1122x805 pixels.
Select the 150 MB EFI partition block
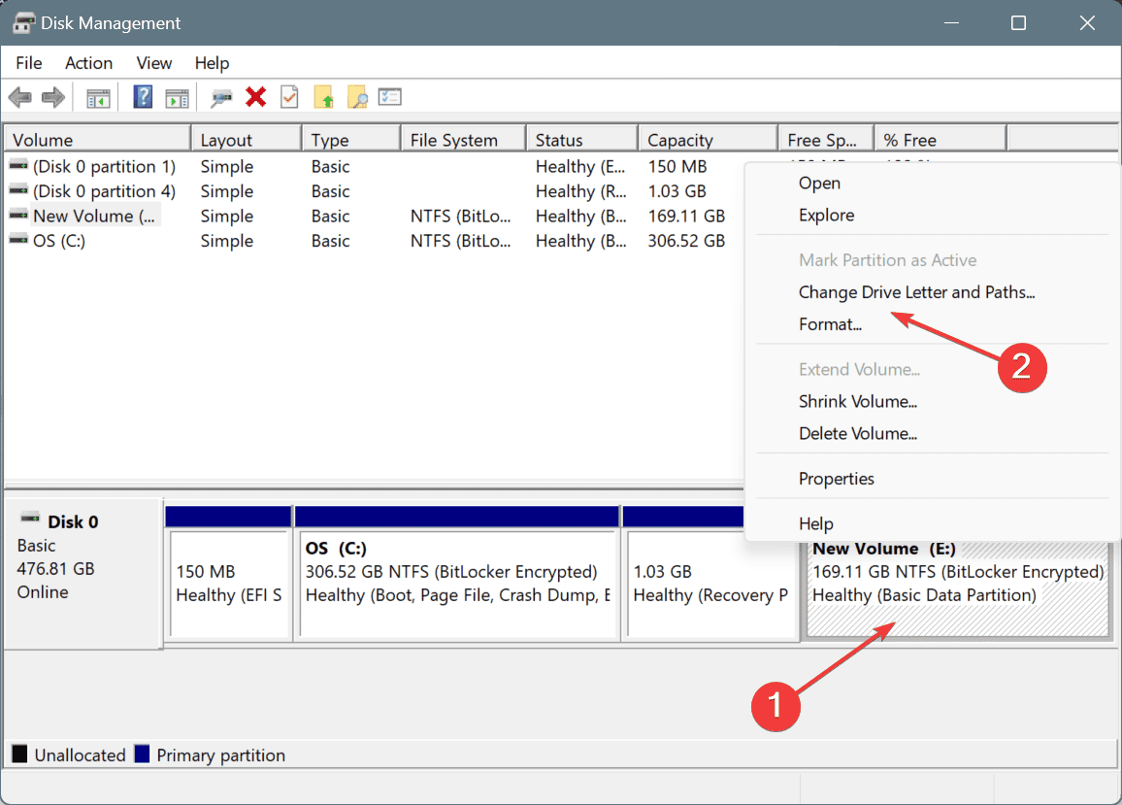pos(229,583)
